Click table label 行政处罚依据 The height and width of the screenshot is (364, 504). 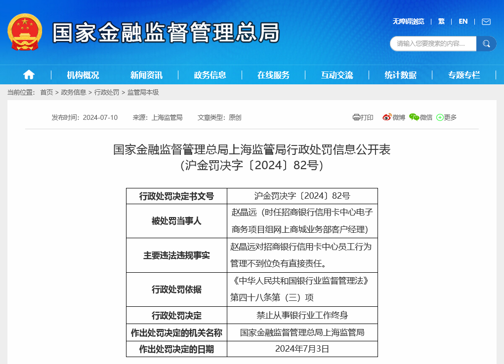click(x=176, y=290)
